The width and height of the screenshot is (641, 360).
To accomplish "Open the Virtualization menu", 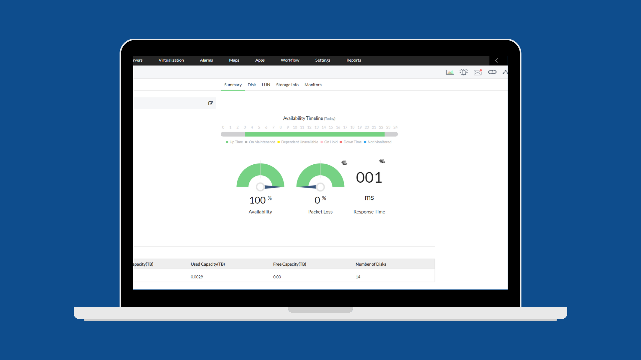I will (x=171, y=60).
